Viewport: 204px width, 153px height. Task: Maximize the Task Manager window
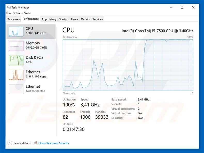pyautogui.click(x=182, y=7)
